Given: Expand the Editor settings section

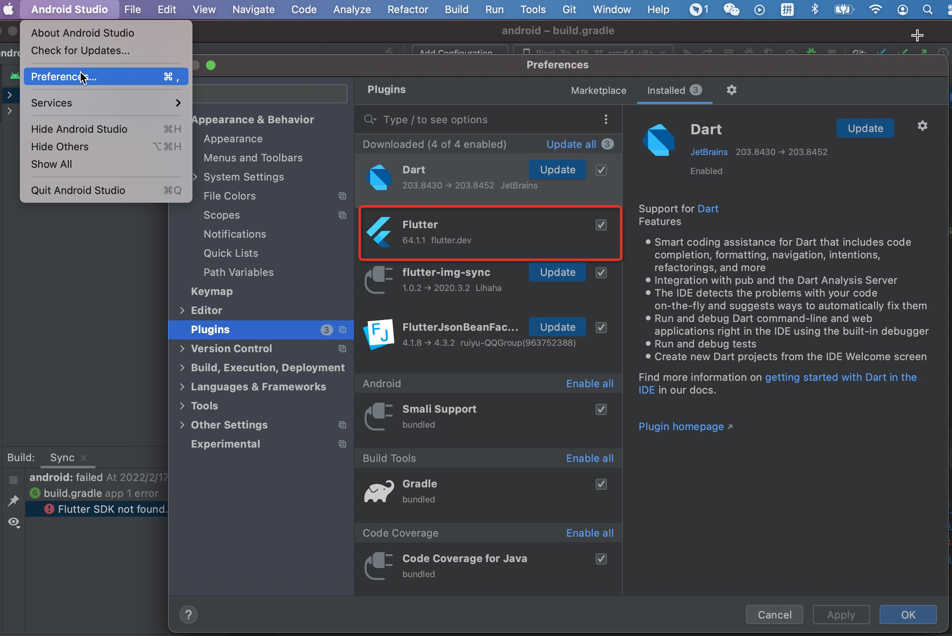Looking at the screenshot, I should [182, 310].
